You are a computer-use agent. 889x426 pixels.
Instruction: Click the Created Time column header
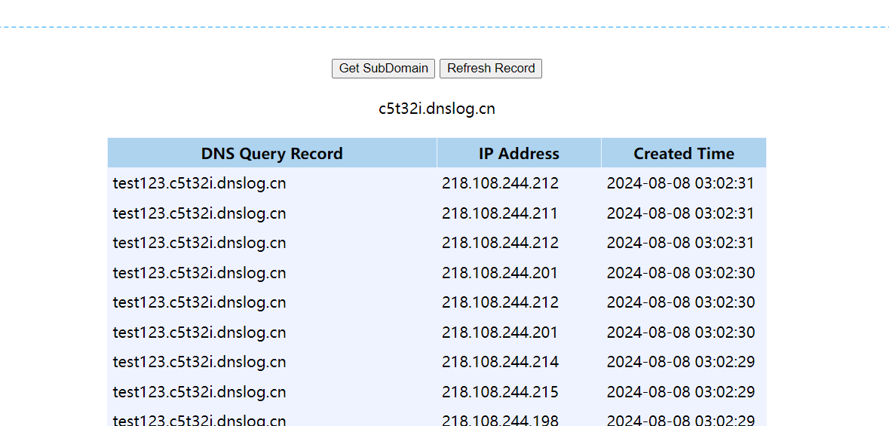click(684, 153)
